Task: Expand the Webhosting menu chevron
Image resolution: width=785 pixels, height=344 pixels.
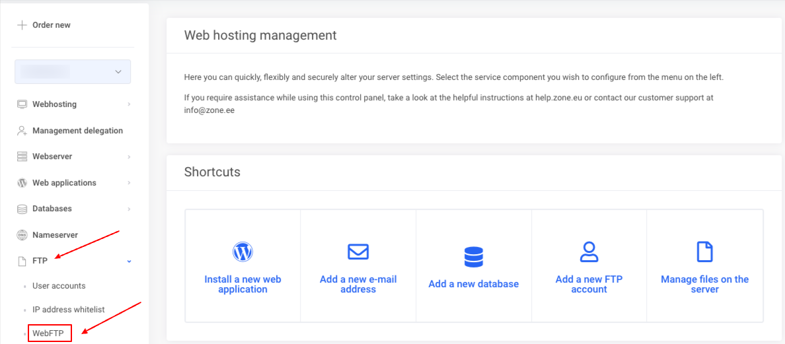Action: (129, 104)
